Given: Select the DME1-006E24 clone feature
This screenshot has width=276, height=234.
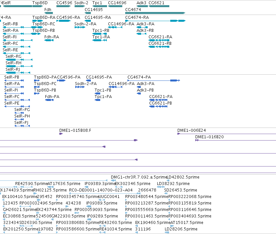Looking at the screenshot, I should click(x=226, y=134).
